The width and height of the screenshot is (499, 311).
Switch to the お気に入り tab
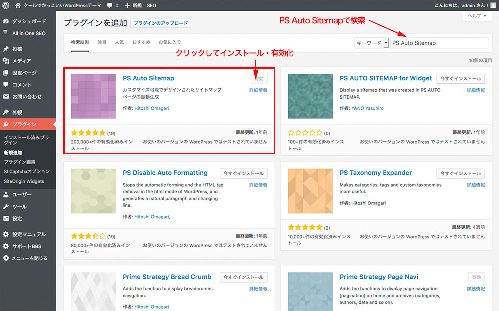point(170,42)
